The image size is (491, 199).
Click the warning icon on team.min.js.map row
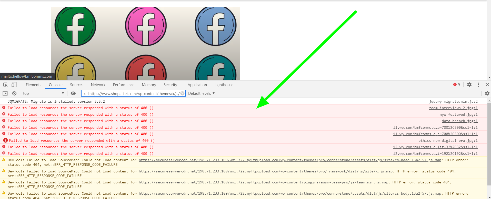[4, 182]
